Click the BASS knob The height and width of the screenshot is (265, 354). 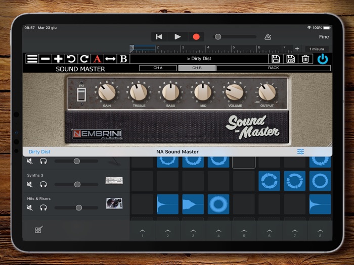point(170,92)
